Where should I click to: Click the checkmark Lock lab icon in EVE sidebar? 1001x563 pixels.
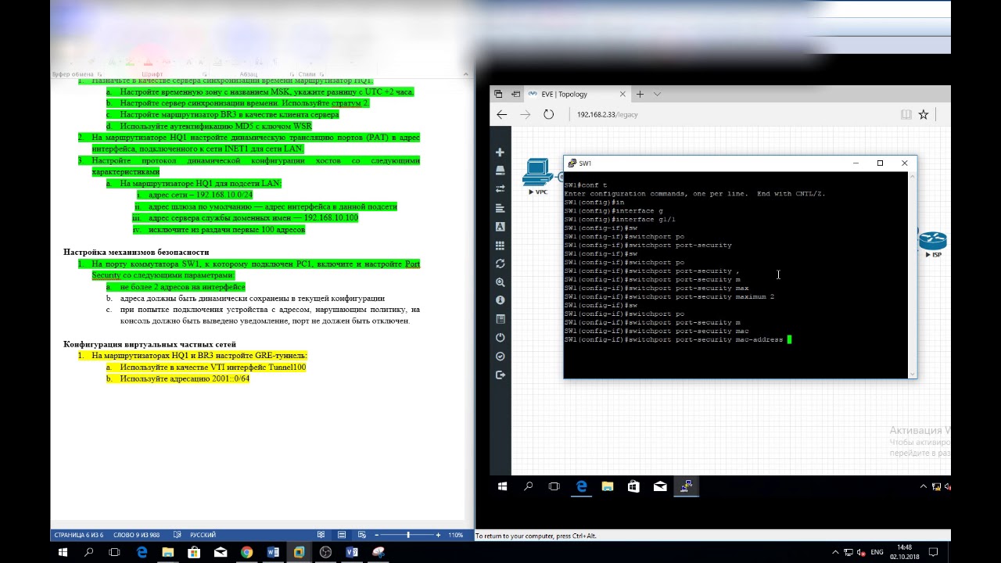[x=500, y=357]
